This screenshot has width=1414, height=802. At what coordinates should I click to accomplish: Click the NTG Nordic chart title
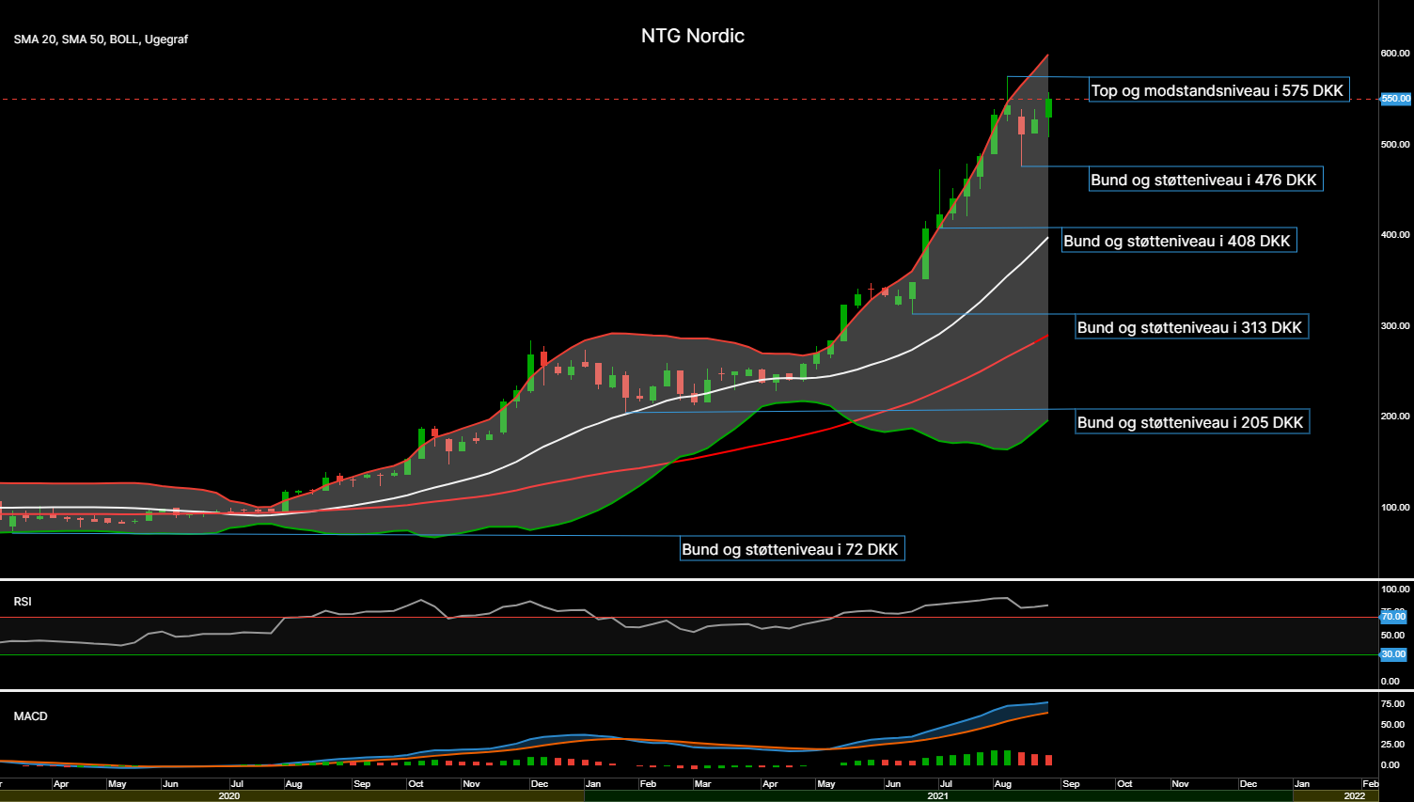[x=692, y=36]
